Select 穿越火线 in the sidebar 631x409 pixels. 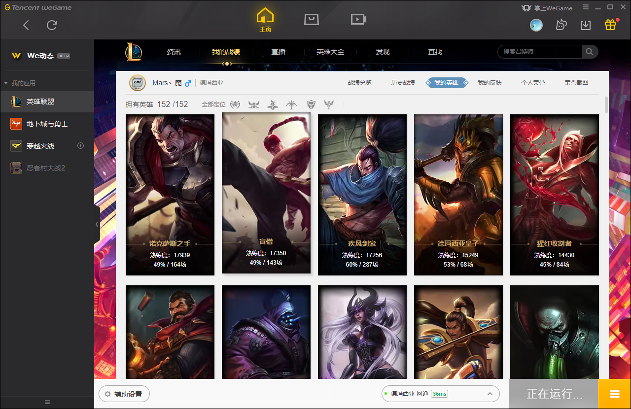(x=47, y=146)
